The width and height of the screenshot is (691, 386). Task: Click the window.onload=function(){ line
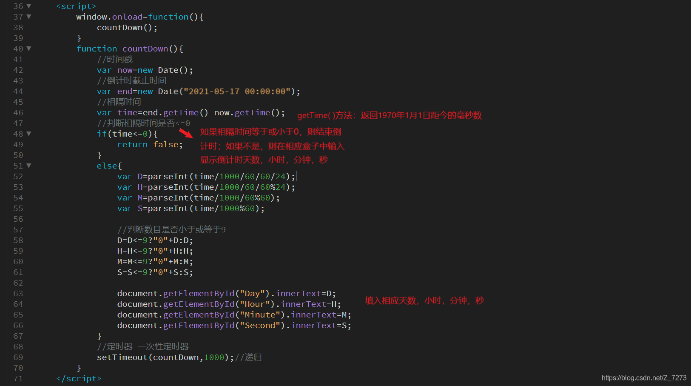(140, 17)
